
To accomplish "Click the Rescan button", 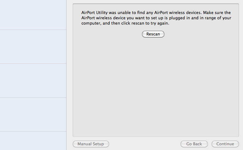I will point(153,34).
